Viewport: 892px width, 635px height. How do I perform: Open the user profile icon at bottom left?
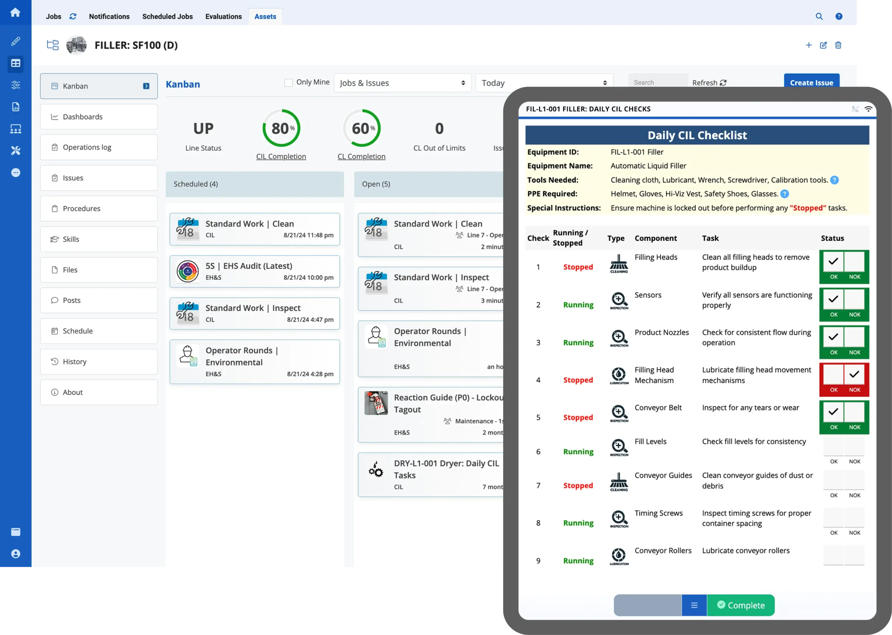click(x=15, y=554)
